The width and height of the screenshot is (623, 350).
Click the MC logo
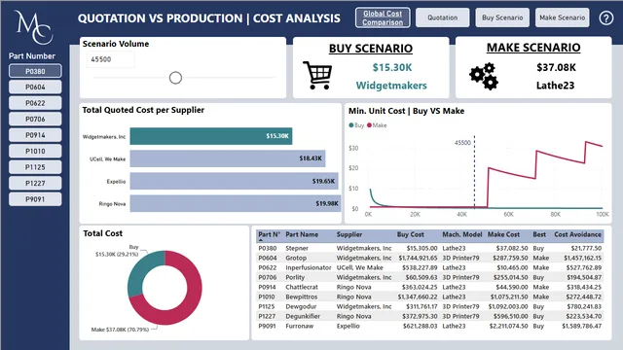click(x=33, y=27)
